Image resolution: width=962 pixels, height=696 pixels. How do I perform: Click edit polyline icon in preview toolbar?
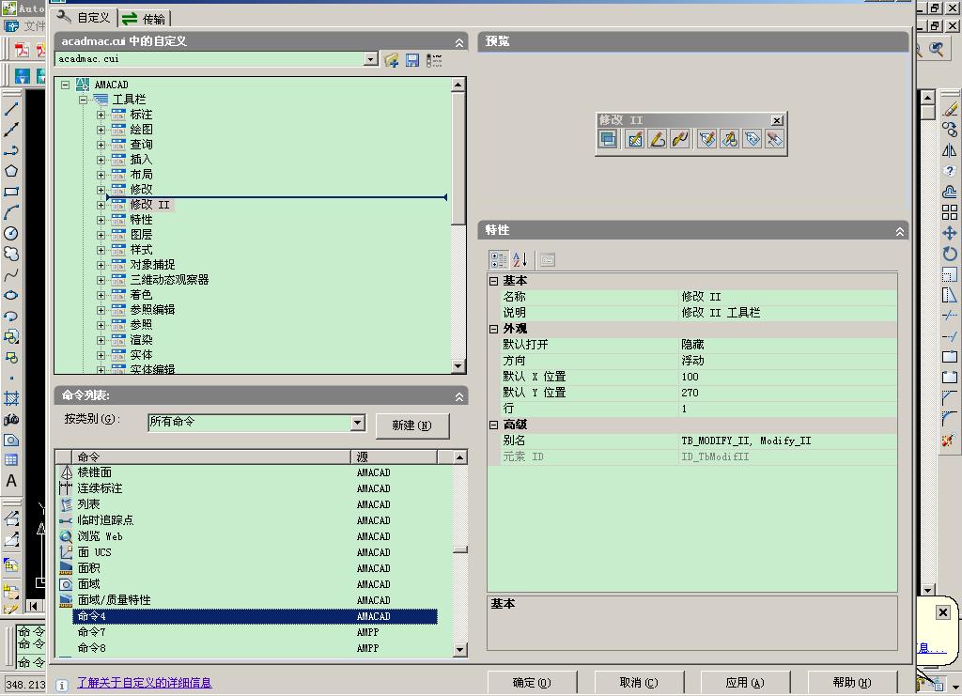tap(658, 139)
